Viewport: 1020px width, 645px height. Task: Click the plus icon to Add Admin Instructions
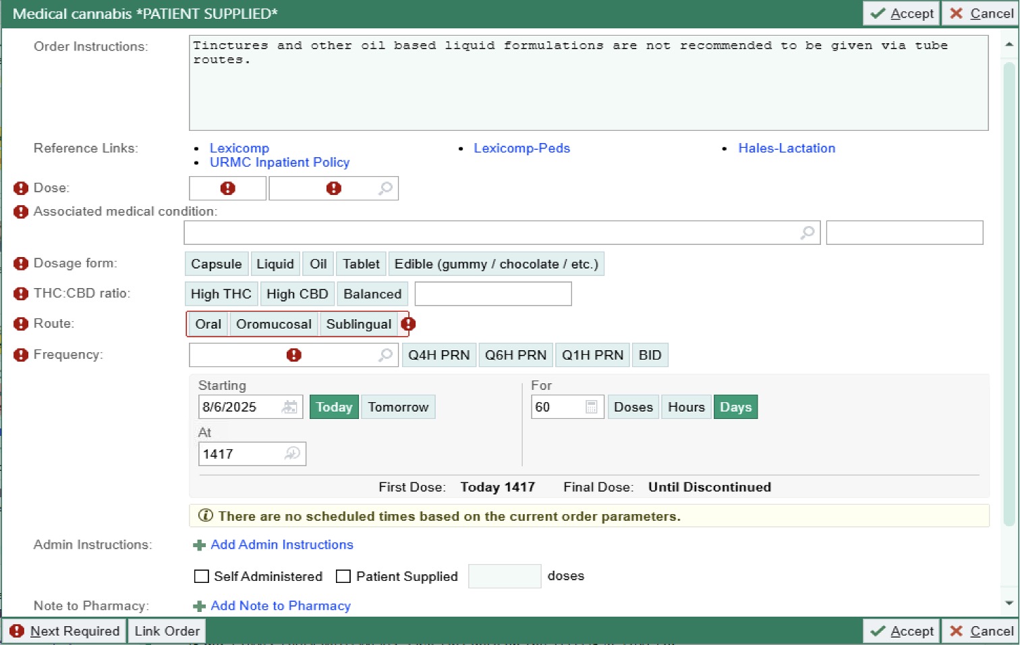tap(199, 544)
